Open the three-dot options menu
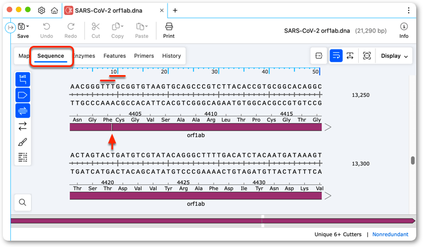Screen dimensions: 430x247 click(x=409, y=10)
